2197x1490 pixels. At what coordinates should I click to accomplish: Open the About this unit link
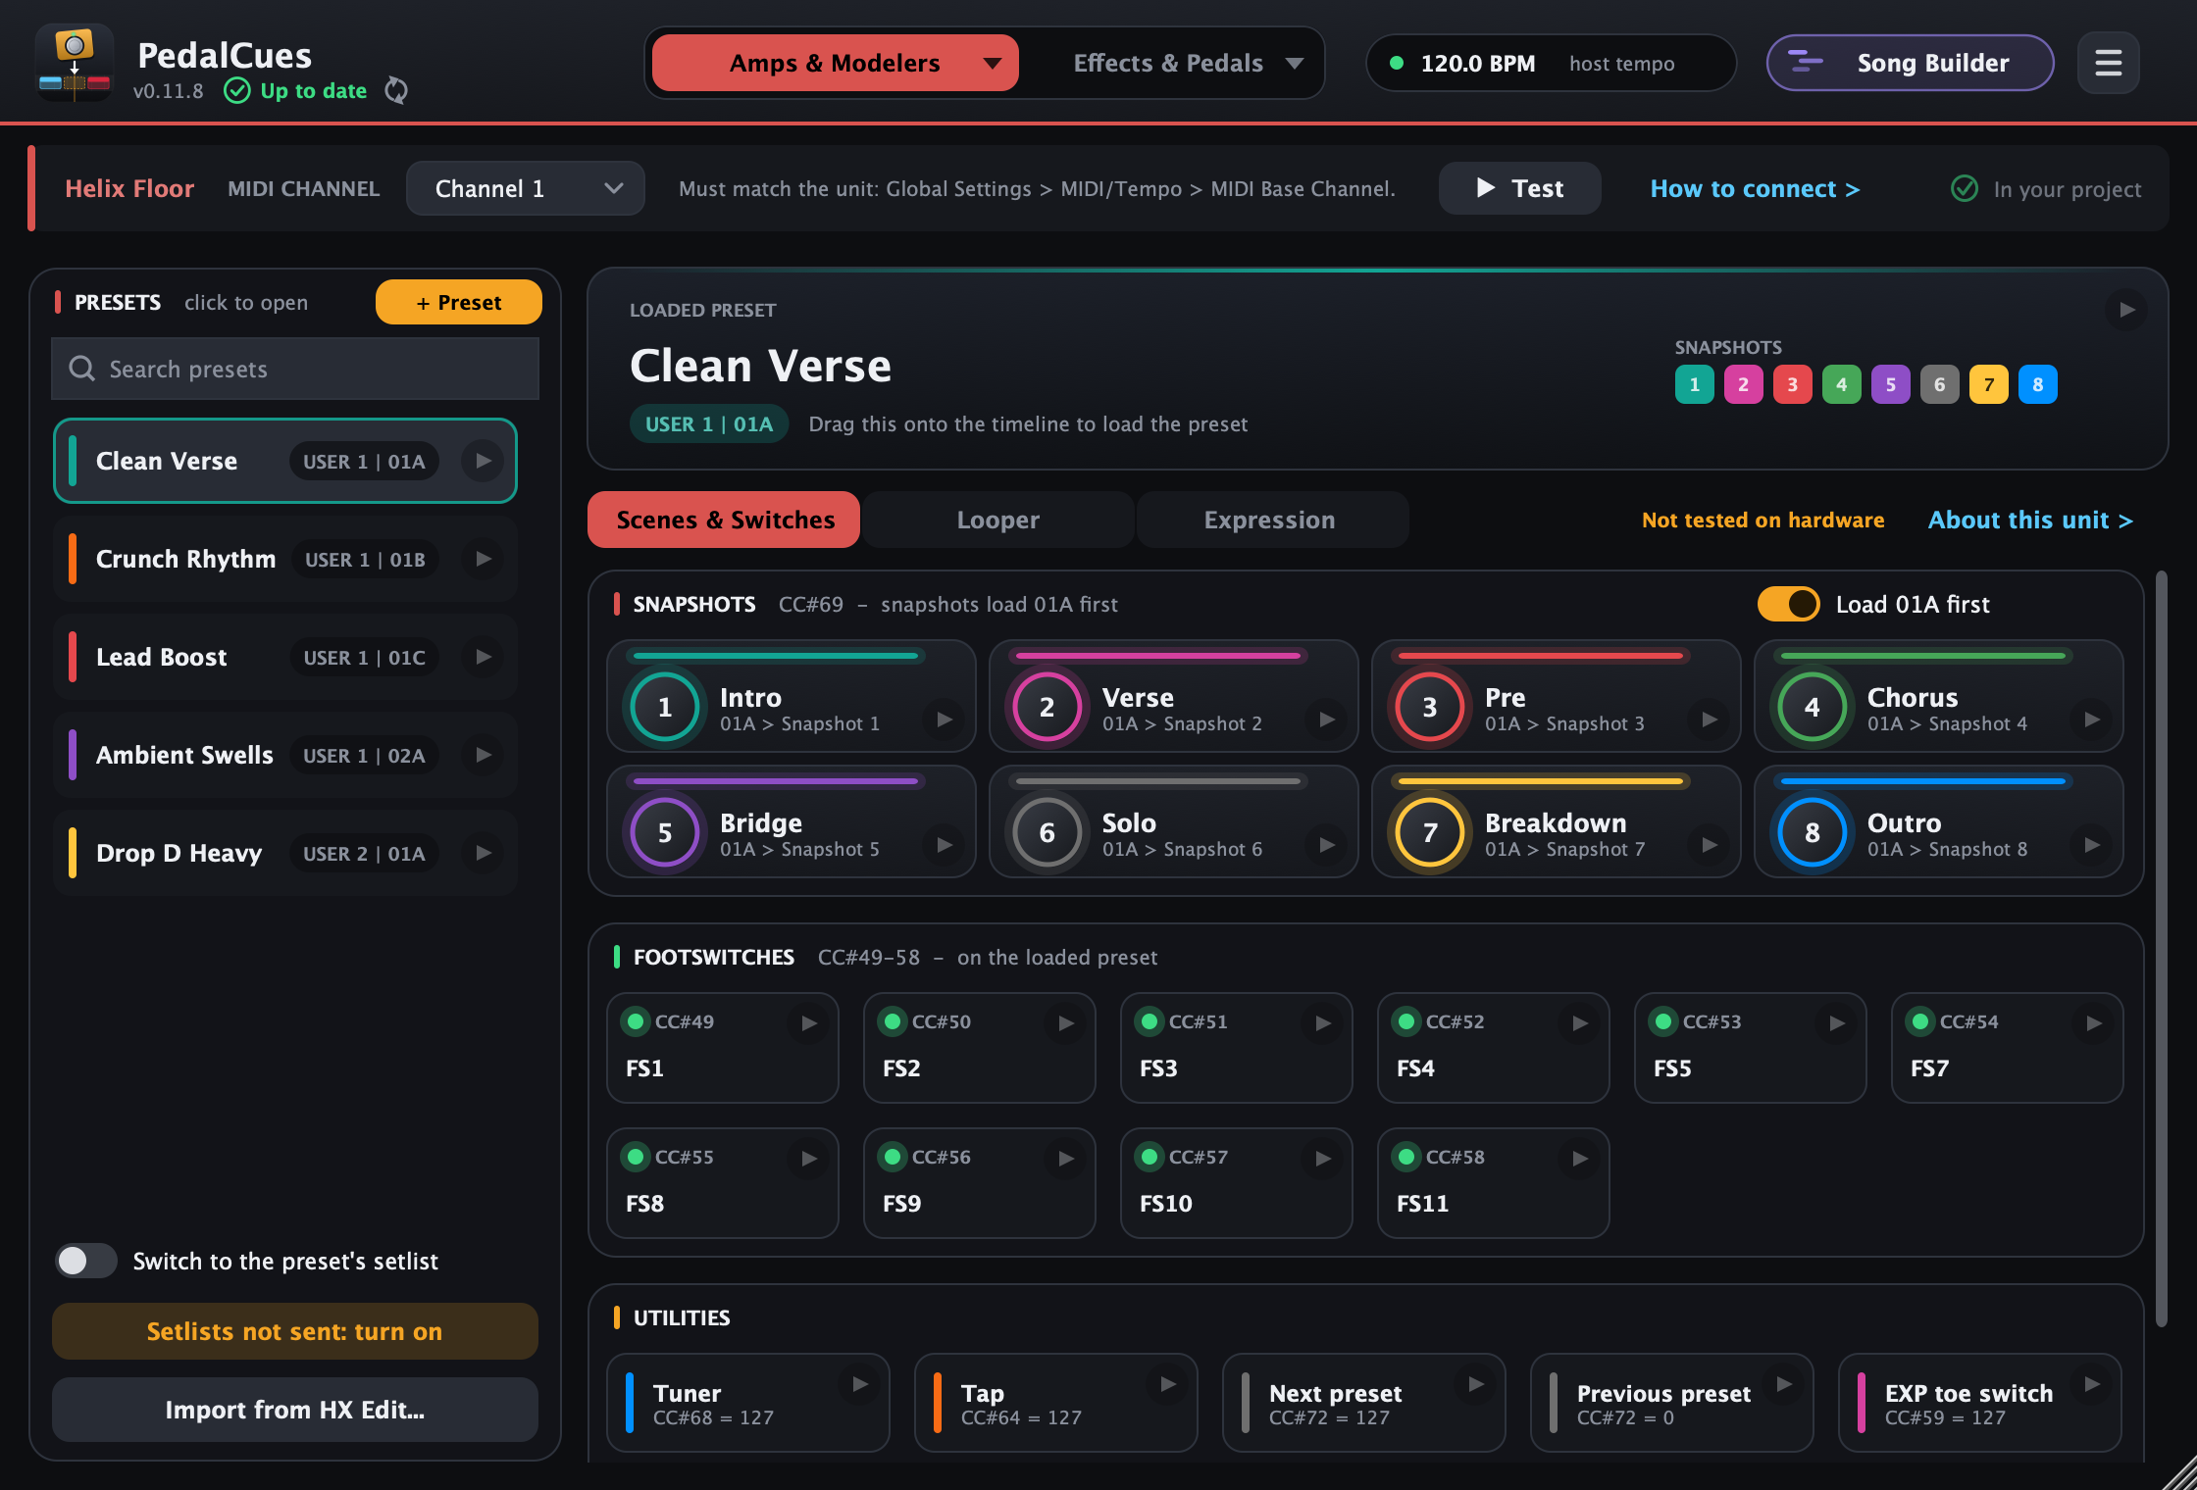(x=2030, y=520)
